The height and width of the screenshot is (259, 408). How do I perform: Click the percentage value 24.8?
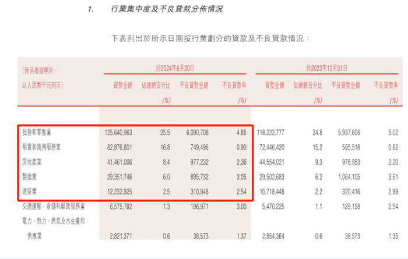pyautogui.click(x=318, y=133)
